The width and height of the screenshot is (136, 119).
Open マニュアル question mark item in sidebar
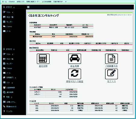8,111
